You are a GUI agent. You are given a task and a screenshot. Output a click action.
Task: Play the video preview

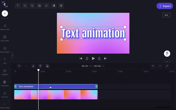pyautogui.click(x=93, y=58)
